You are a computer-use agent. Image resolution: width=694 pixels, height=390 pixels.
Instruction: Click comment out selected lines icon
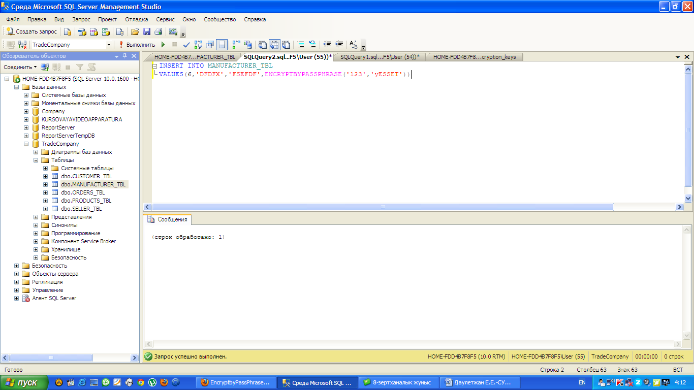(301, 45)
